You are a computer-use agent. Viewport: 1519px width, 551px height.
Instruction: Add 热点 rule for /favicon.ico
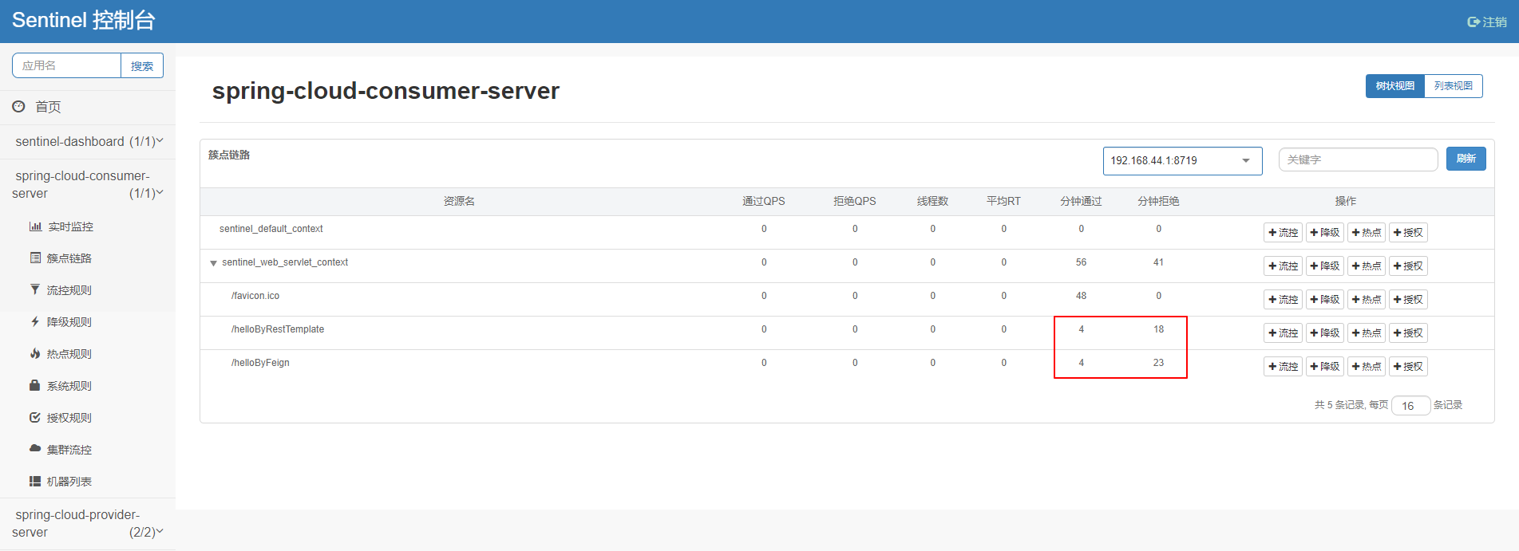[x=1367, y=300]
